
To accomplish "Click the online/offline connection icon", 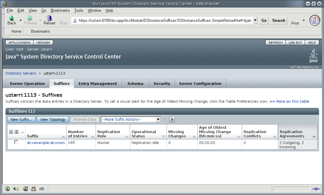I will click(x=316, y=189).
